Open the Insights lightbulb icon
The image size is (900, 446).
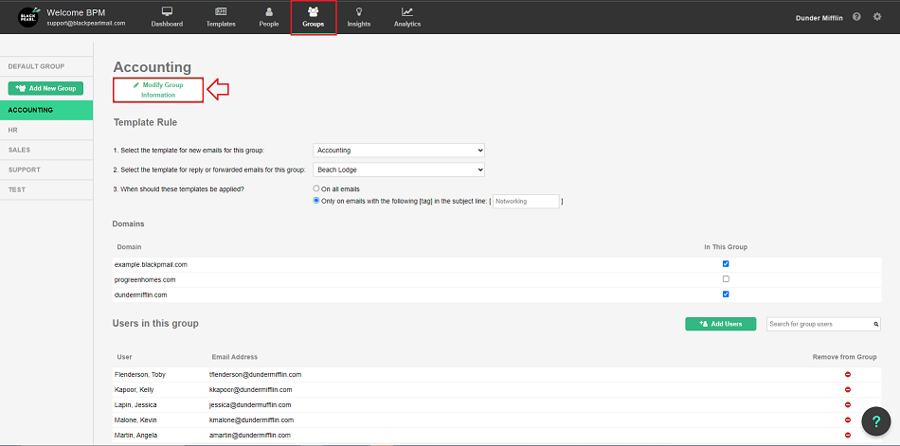tap(359, 12)
